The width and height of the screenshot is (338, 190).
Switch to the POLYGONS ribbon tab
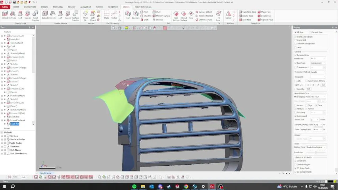[x=57, y=7]
